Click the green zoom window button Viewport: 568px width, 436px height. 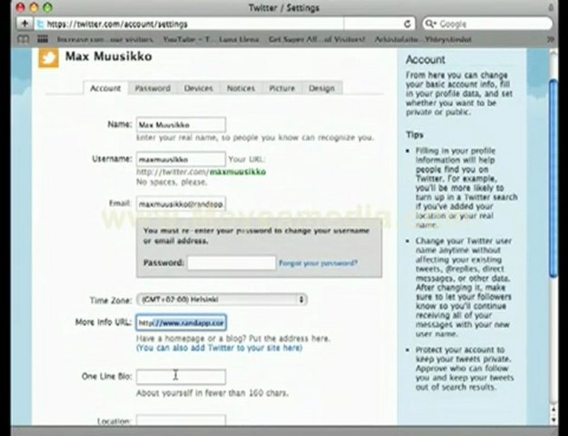click(x=47, y=7)
